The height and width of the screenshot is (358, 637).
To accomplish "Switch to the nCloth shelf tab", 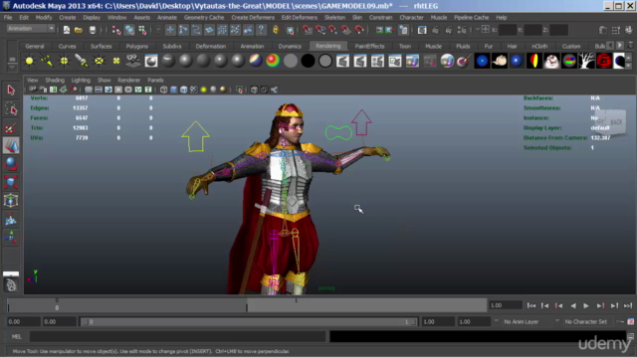I will point(539,47).
